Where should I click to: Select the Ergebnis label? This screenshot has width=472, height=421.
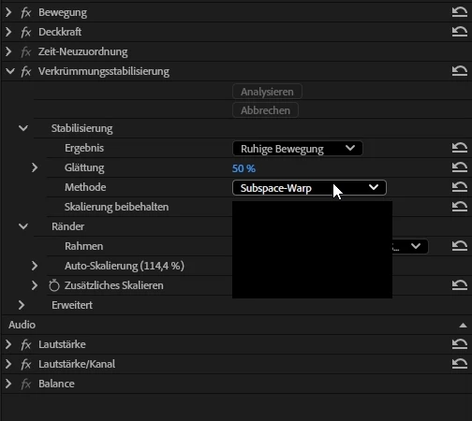tap(84, 148)
